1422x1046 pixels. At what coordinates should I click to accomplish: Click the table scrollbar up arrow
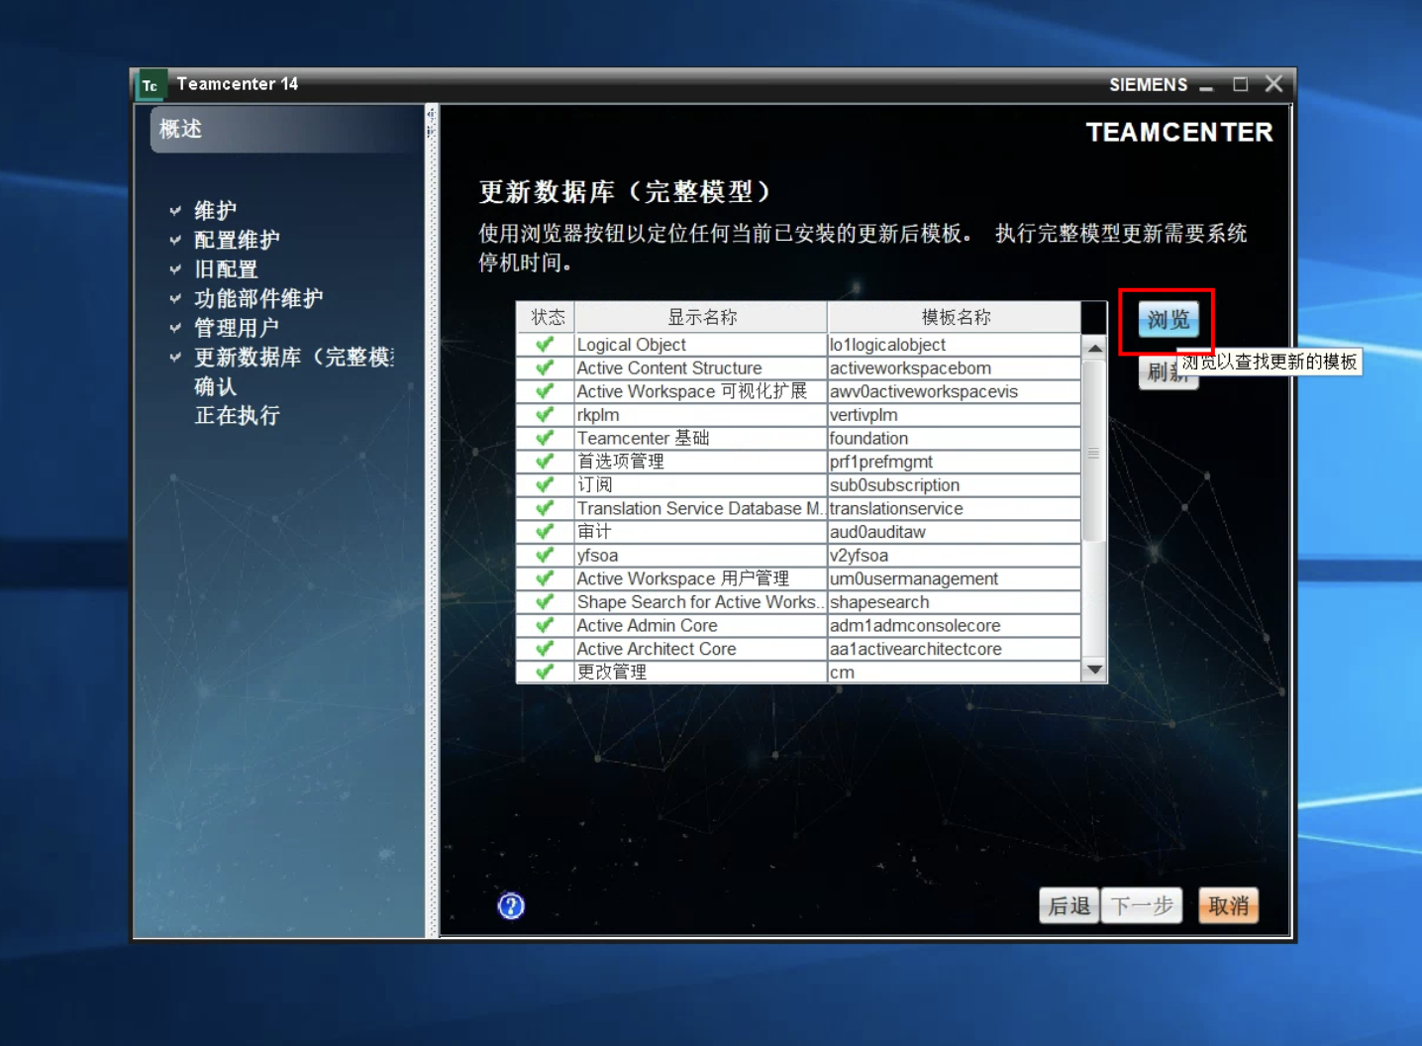pyautogui.click(x=1094, y=348)
